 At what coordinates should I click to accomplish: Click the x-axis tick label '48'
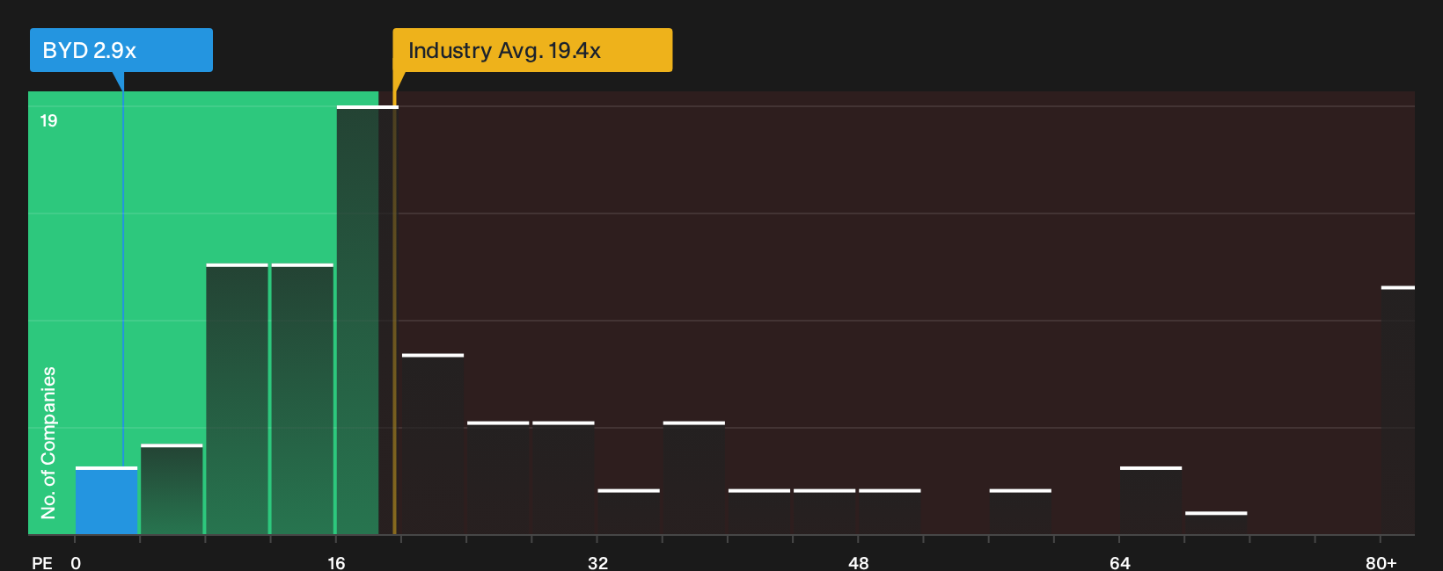(x=859, y=563)
